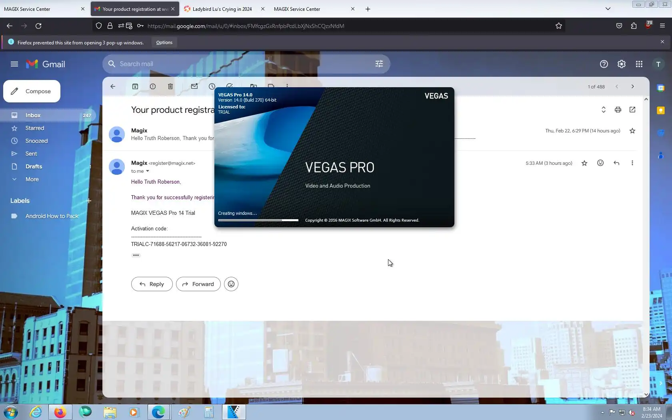This screenshot has width=672, height=420.
Task: Switch to Ladybird Lu's Crying in 2024 tab
Action: (224, 9)
